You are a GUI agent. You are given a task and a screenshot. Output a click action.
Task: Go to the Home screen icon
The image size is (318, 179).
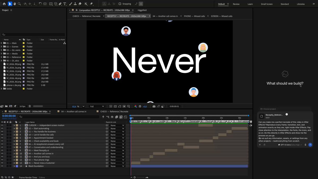4,4
